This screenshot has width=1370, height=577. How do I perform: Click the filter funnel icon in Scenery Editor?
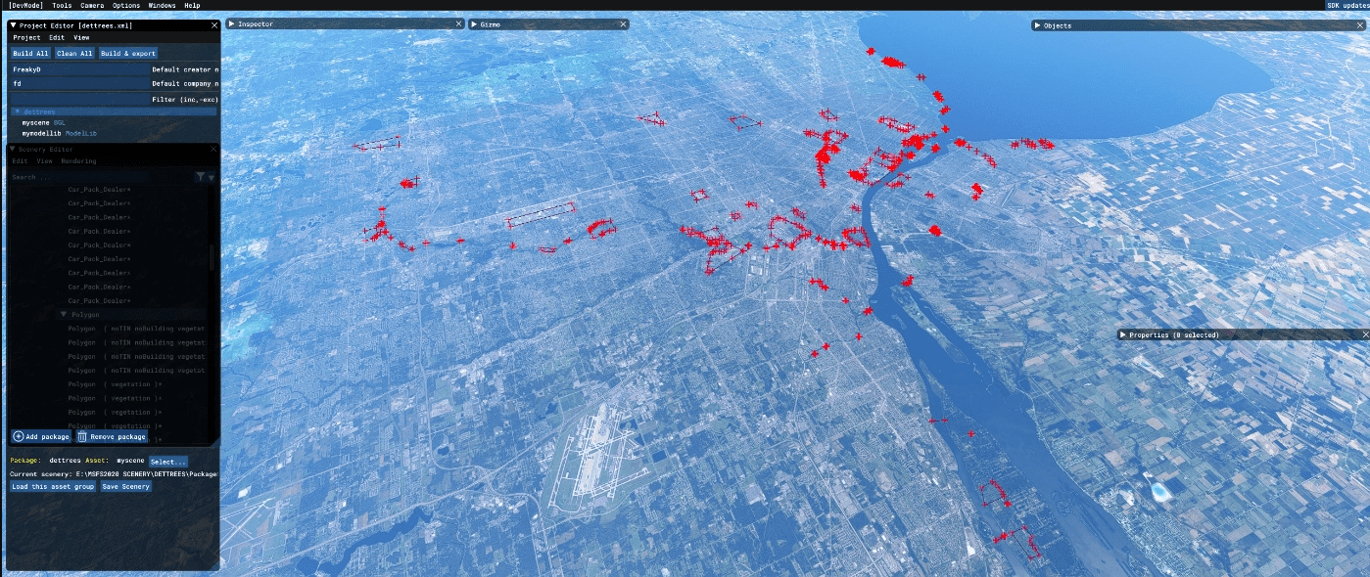200,177
